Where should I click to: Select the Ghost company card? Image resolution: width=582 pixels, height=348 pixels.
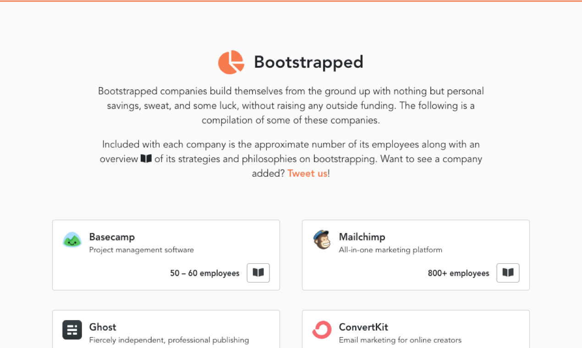(166, 329)
